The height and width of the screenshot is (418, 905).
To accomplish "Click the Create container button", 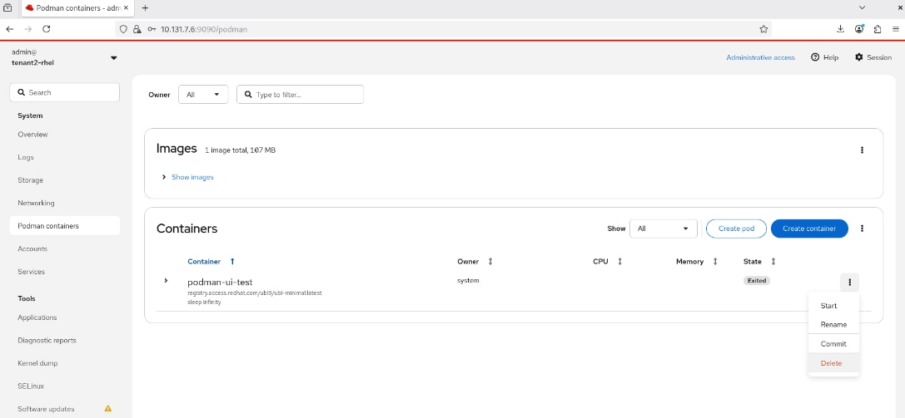I will (809, 229).
